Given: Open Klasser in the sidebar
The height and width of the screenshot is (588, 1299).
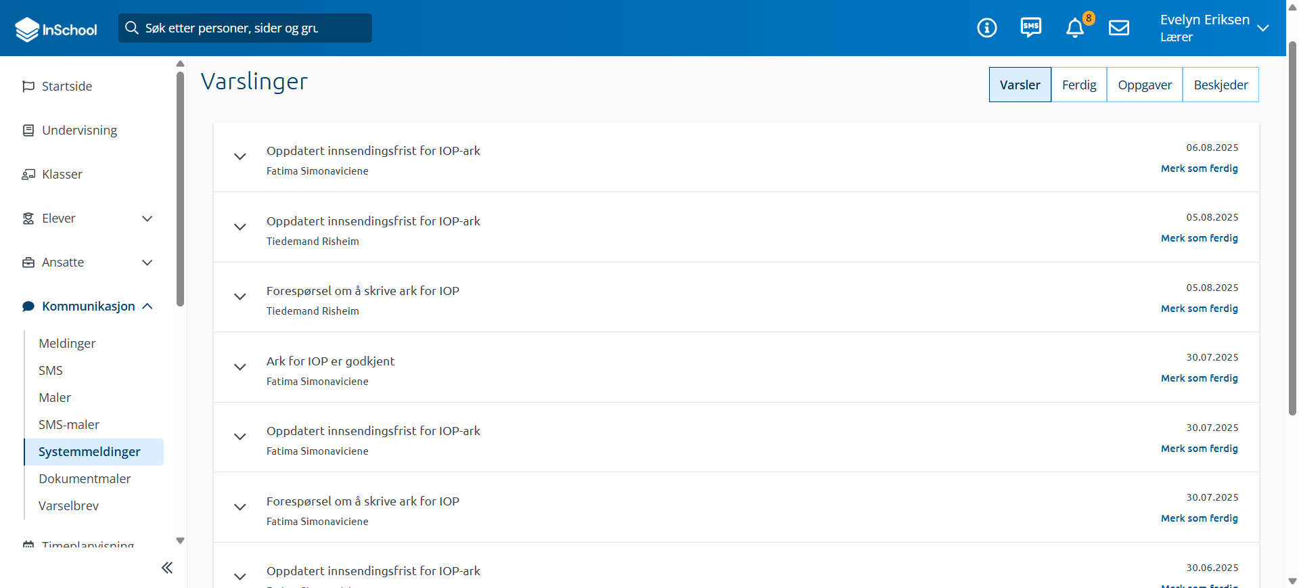Looking at the screenshot, I should [x=62, y=175].
